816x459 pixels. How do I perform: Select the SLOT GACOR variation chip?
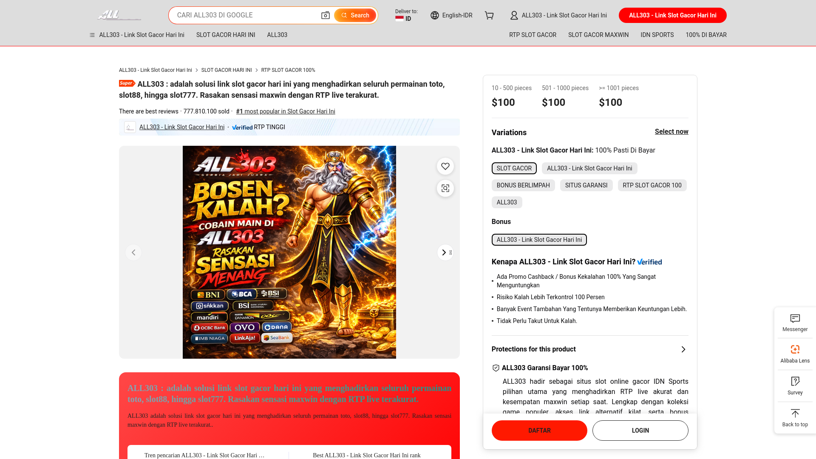click(x=514, y=168)
